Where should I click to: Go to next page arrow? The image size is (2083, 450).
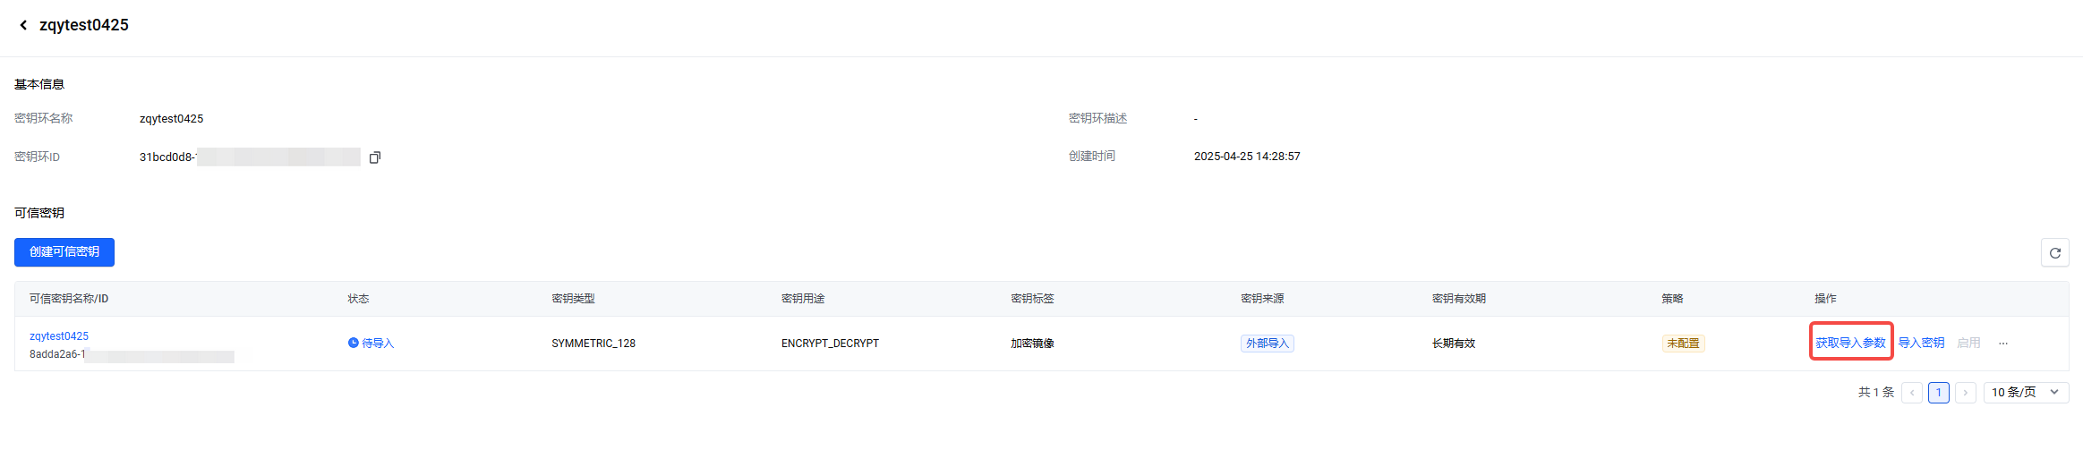point(1966,393)
